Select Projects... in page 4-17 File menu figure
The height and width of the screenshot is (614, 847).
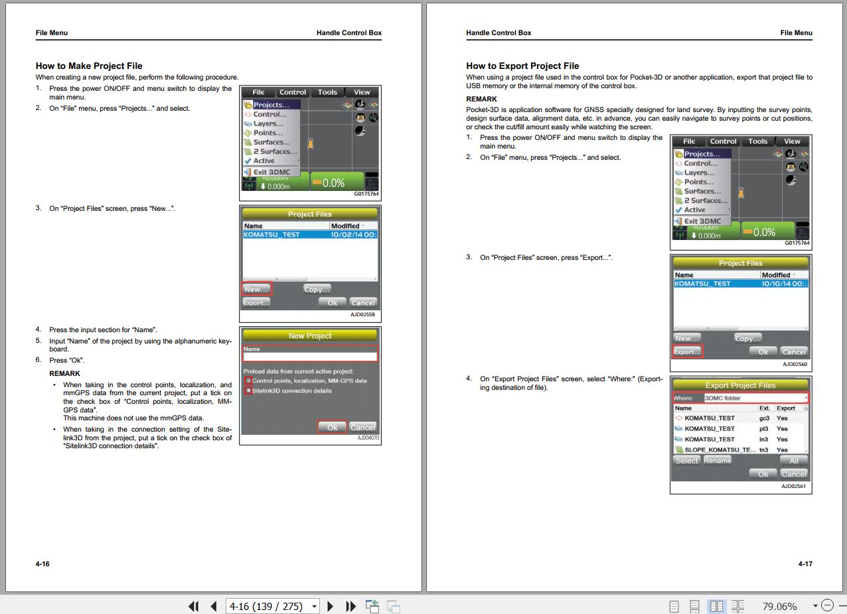[702, 154]
